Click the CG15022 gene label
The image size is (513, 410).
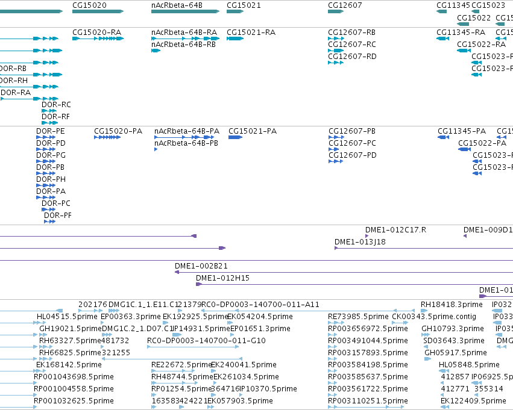pos(474,17)
